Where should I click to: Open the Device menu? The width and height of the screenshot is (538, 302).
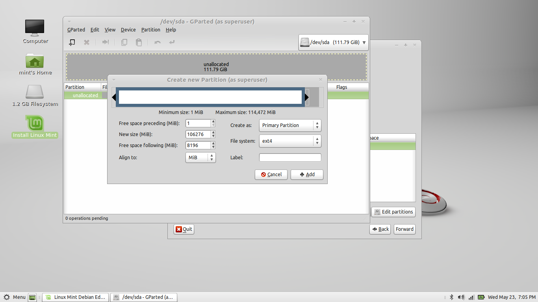point(128,30)
